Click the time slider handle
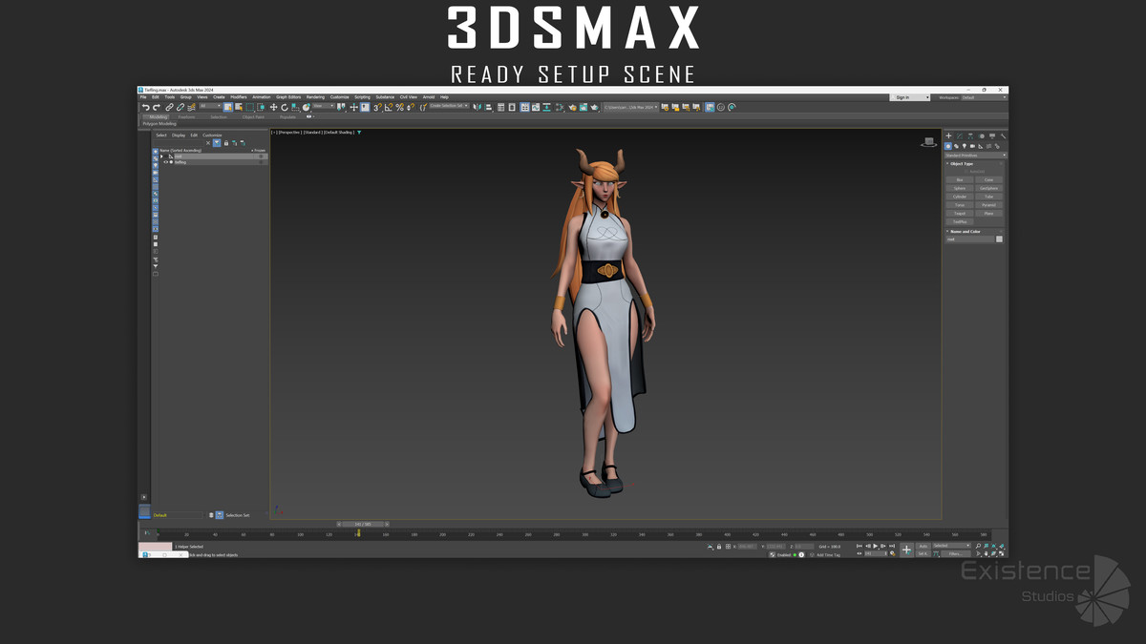 coord(363,524)
